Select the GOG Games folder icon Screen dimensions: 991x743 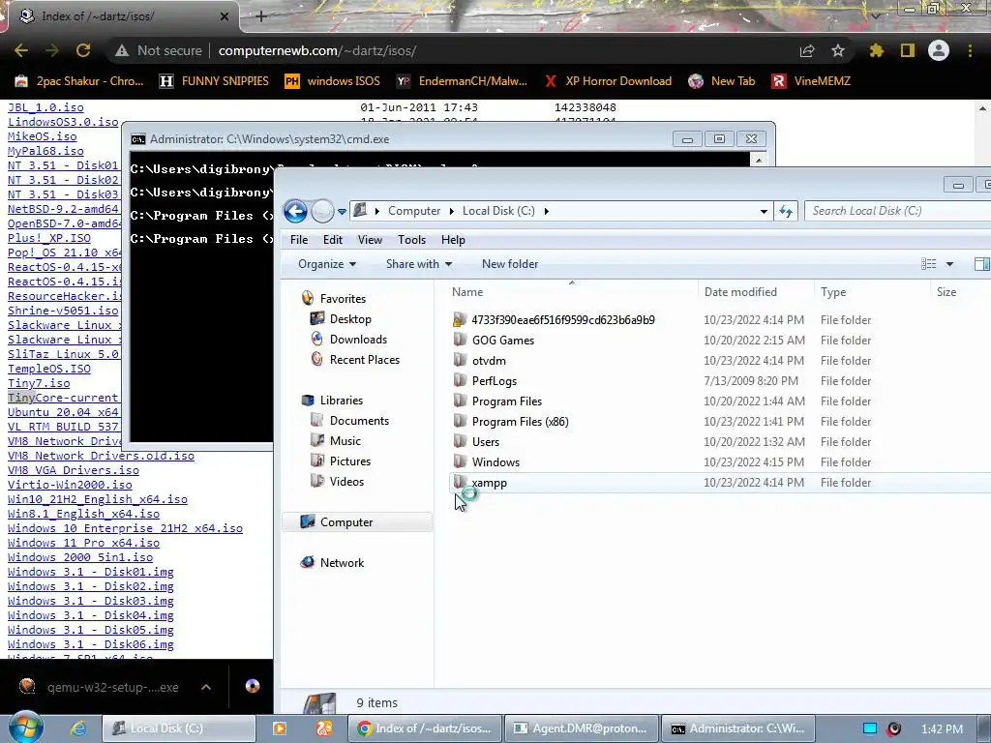point(460,340)
